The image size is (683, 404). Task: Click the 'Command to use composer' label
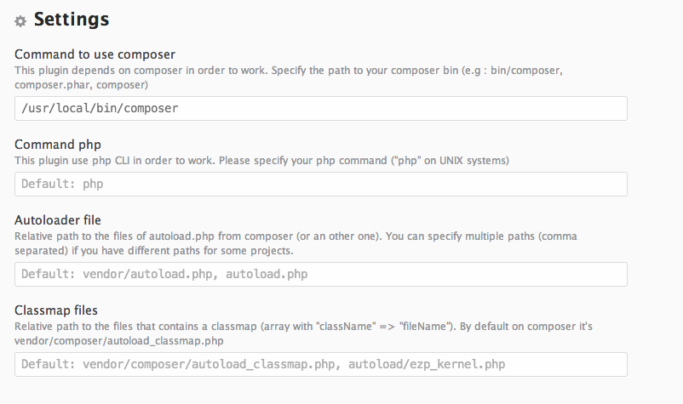pos(95,54)
